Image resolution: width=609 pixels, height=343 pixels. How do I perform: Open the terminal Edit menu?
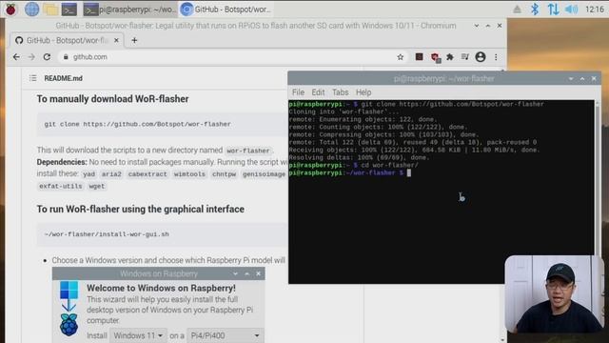318,92
